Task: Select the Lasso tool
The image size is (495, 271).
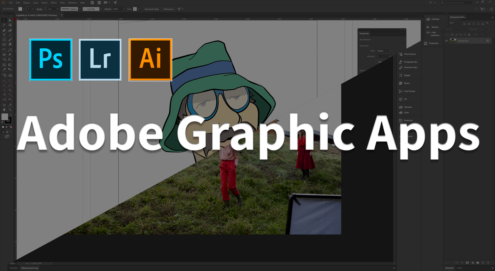Action: pyautogui.click(x=10, y=25)
